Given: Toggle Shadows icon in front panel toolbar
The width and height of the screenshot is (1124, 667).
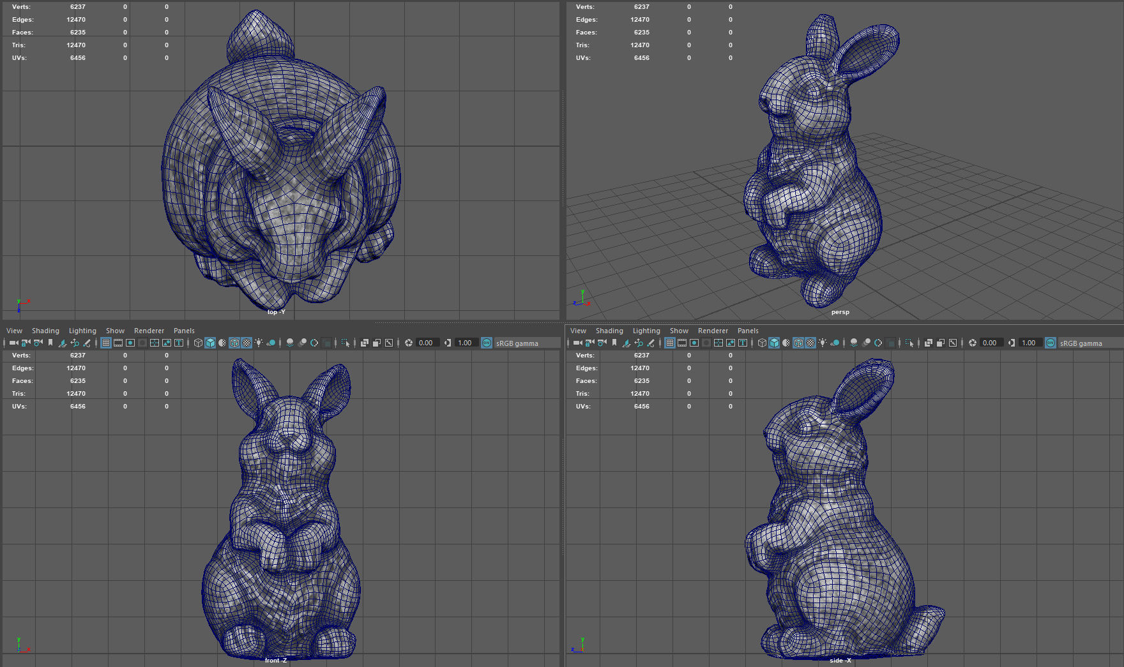Looking at the screenshot, I should pos(271,343).
